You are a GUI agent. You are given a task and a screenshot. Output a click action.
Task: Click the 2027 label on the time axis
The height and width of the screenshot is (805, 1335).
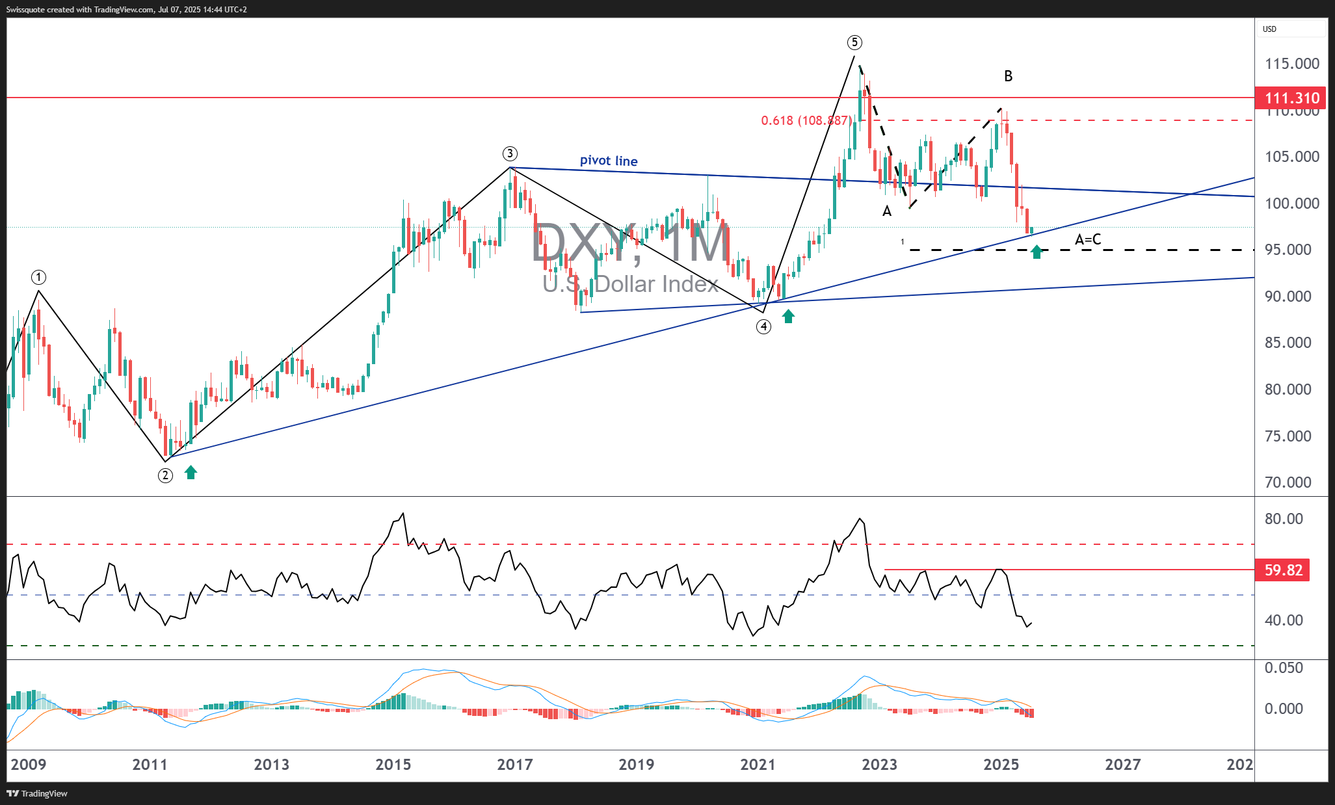click(x=1122, y=765)
